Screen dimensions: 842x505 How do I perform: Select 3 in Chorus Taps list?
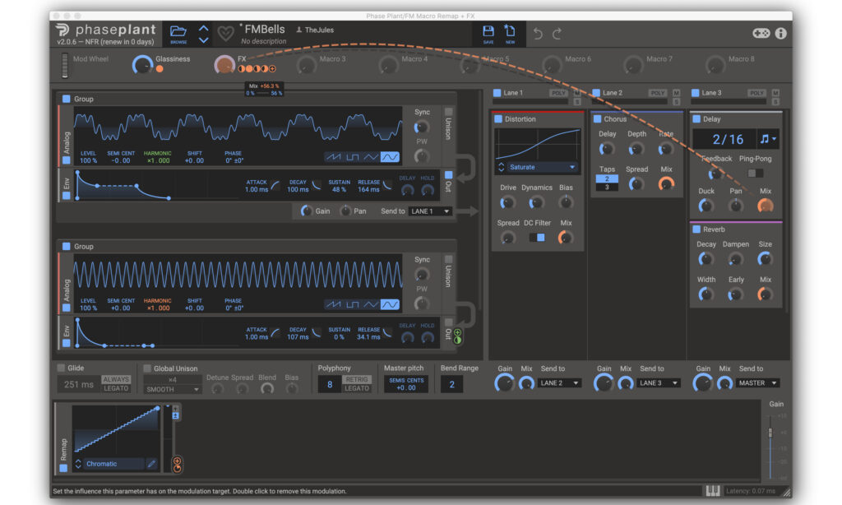(x=607, y=187)
